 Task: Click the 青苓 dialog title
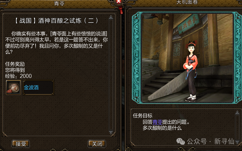(59, 3)
